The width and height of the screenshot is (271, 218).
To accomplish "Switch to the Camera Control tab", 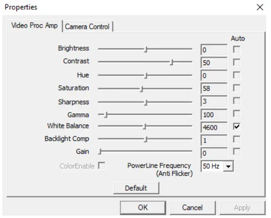I will (87, 27).
